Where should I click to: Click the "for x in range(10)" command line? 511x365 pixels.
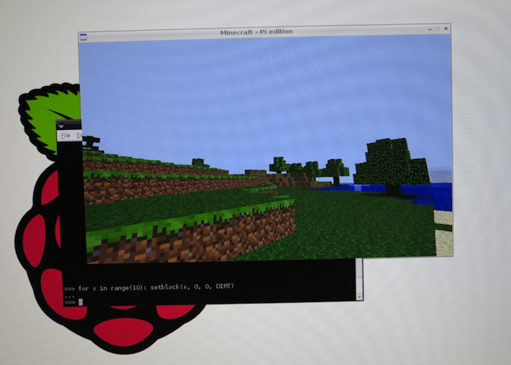pos(149,288)
